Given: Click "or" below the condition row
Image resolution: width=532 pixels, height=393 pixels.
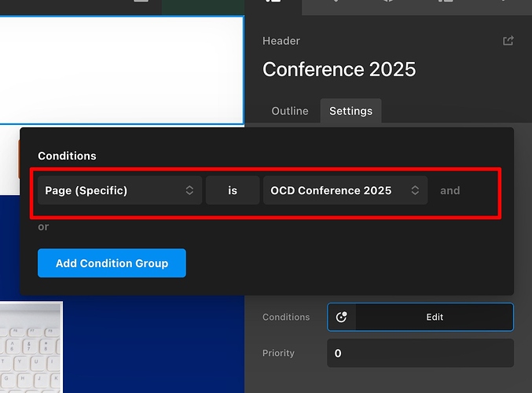Looking at the screenshot, I should [x=43, y=226].
